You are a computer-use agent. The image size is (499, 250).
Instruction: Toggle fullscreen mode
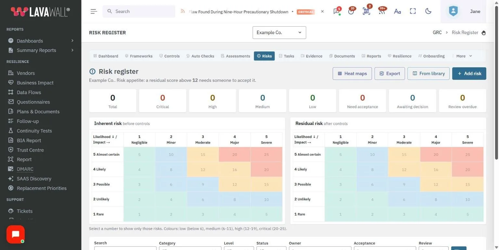[x=413, y=11]
